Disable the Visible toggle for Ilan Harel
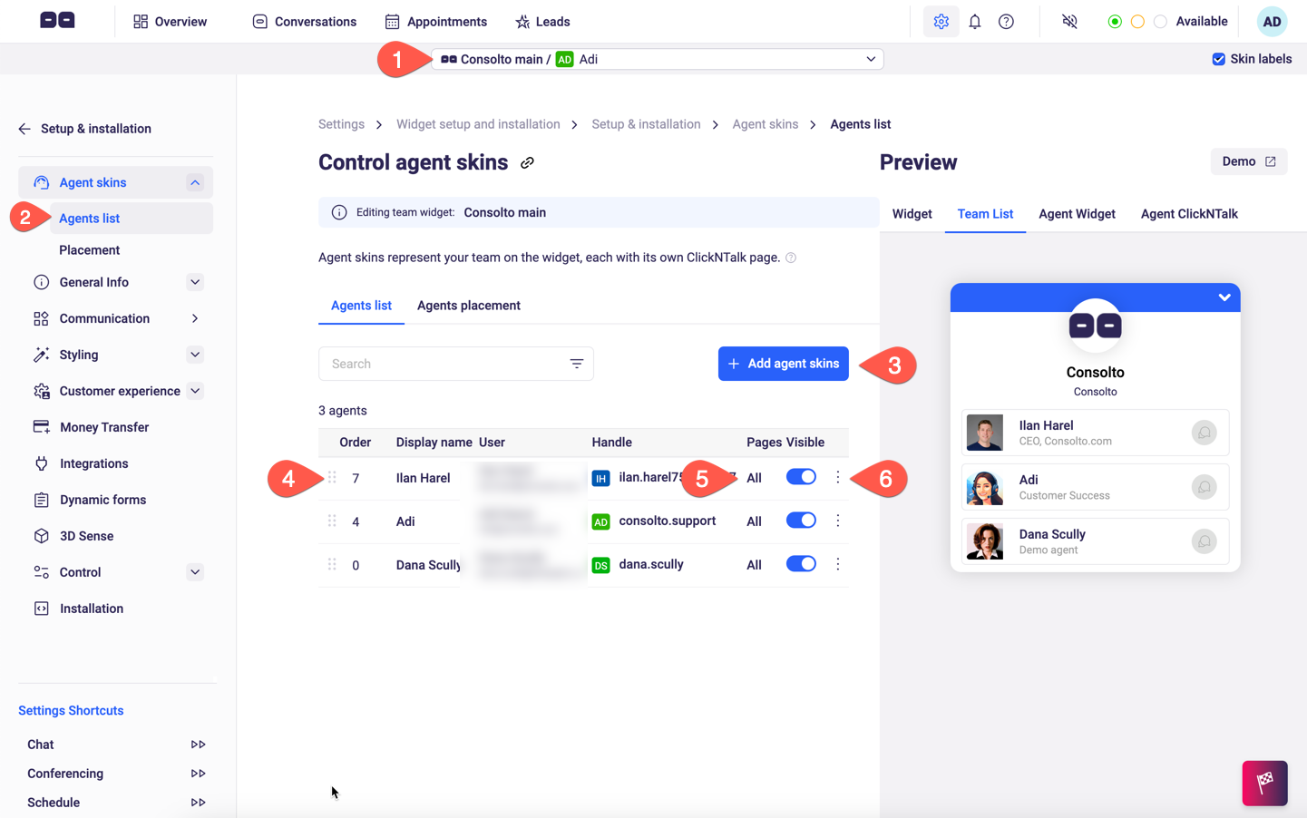 click(801, 476)
